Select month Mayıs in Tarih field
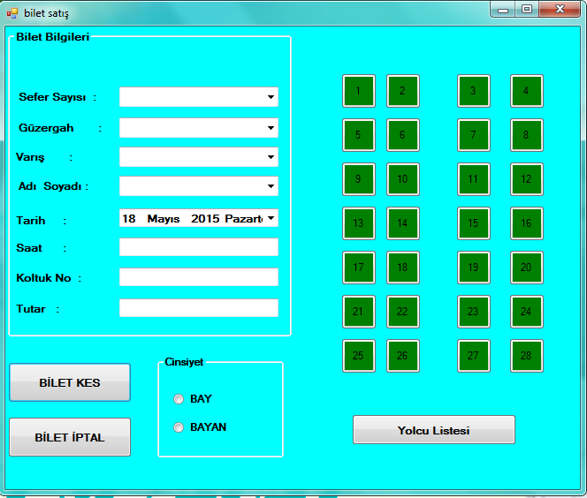 tap(164, 219)
